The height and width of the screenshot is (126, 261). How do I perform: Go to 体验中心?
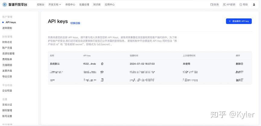pyautogui.click(x=70, y=5)
